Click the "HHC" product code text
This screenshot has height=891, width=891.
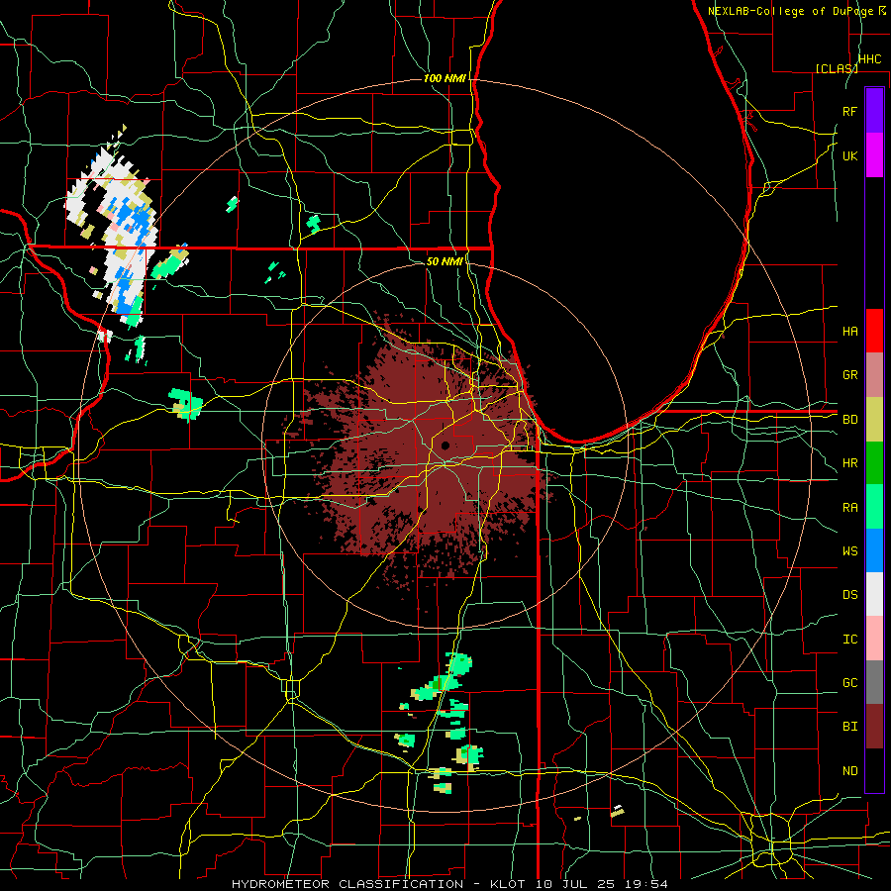(x=869, y=58)
